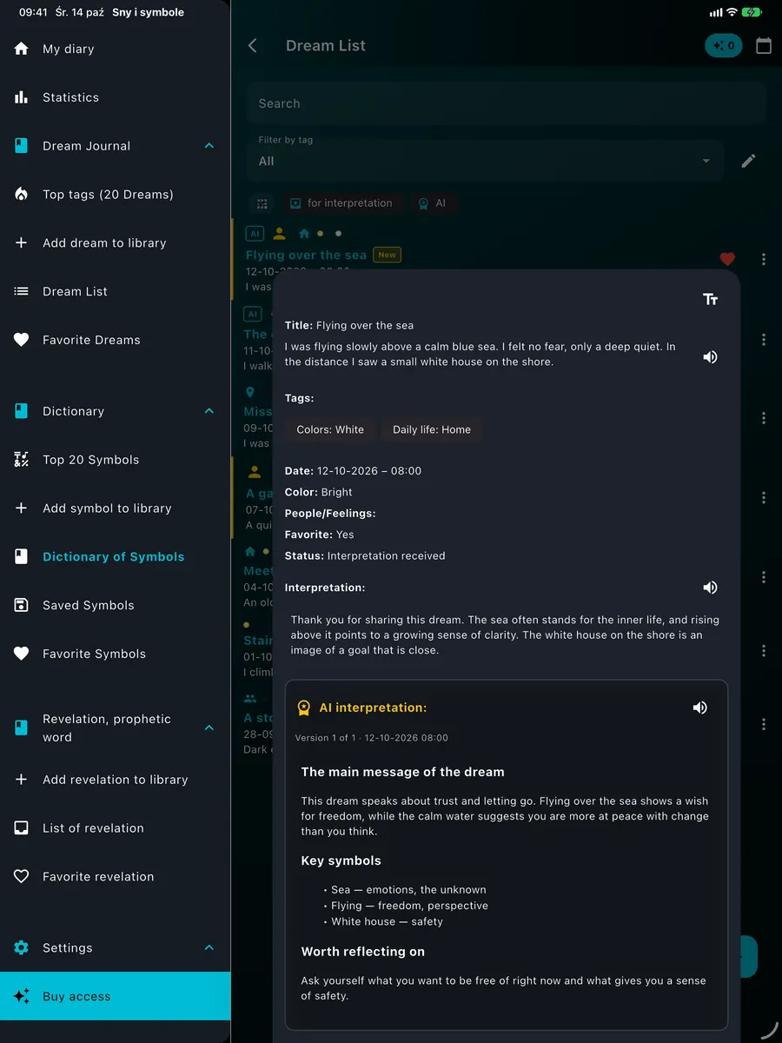The width and height of the screenshot is (782, 1043).
Task: Choose Add revelation to library
Action: (116, 780)
